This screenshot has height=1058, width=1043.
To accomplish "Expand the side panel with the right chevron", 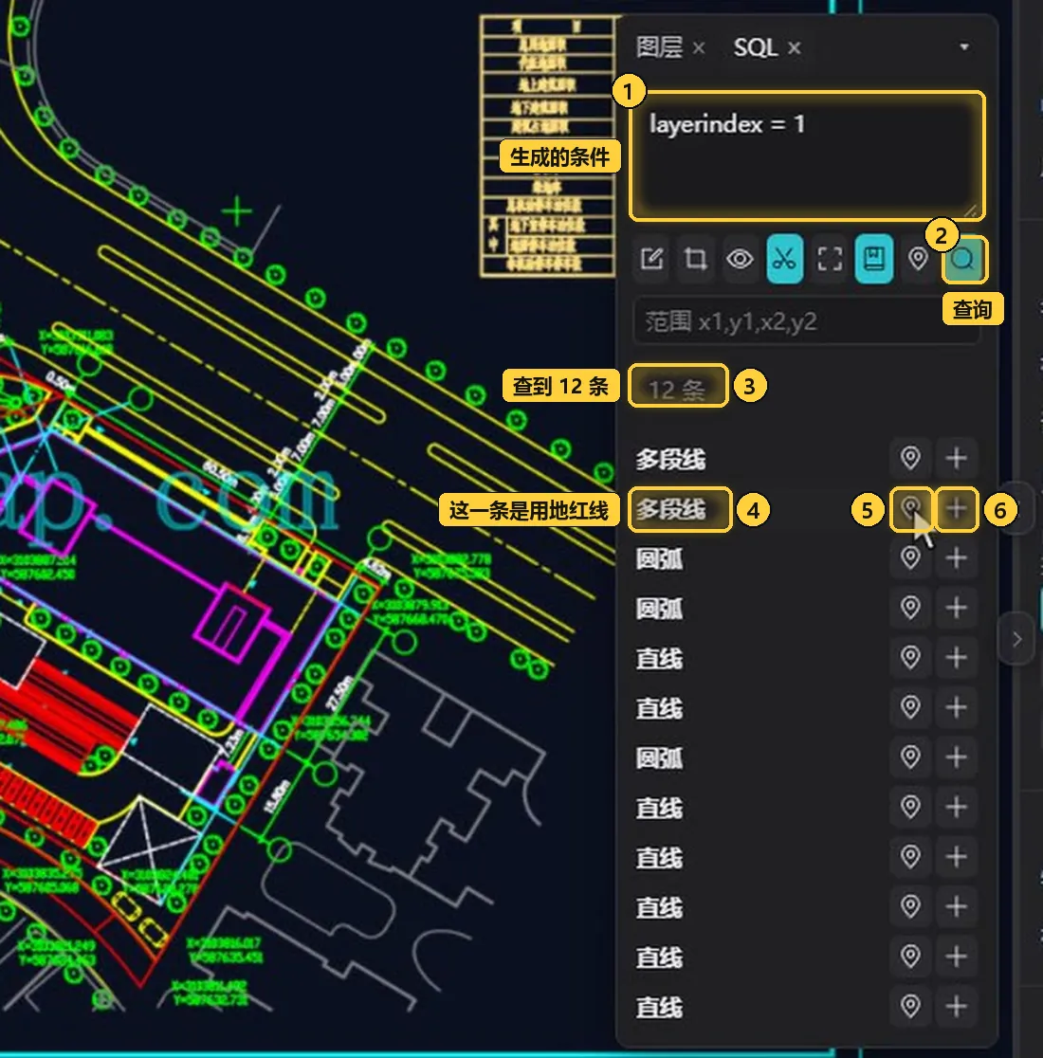I will point(1016,639).
